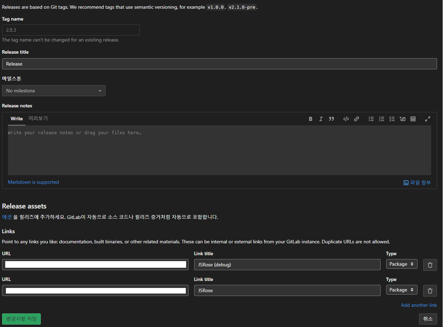The image size is (443, 327).
Task: Insert a code block in release notes
Action: tap(346, 119)
